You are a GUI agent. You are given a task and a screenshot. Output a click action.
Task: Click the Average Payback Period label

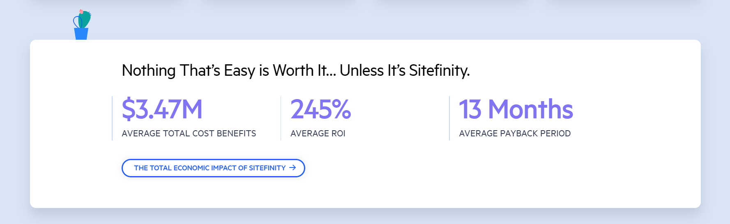[x=514, y=133]
